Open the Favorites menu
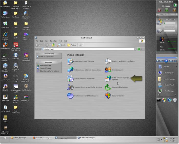179x144 pixels. (53, 41)
